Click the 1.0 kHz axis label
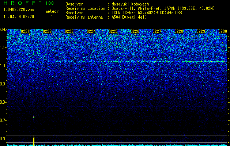 [3, 66]
